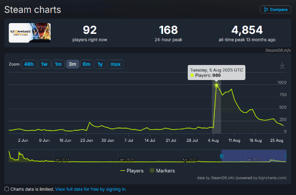This screenshot has width=296, height=195.
Task: Open the sign-in link for full data
Action: pyautogui.click(x=91, y=189)
